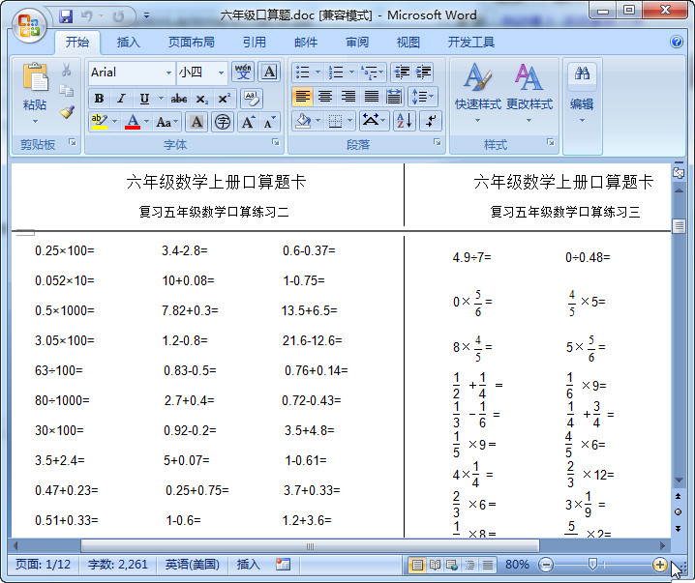Open the Paragraph (段落) dialog launcher

(438, 142)
